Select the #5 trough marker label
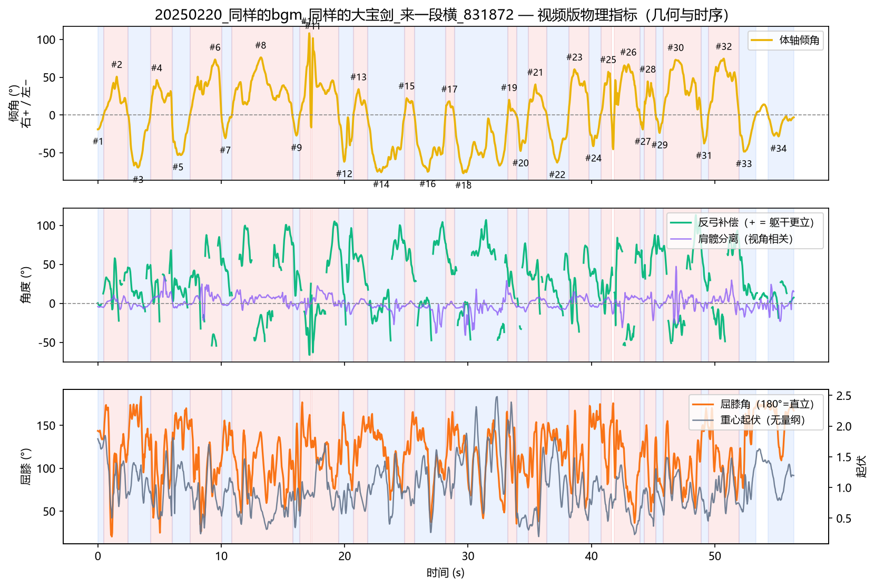 tap(178, 167)
